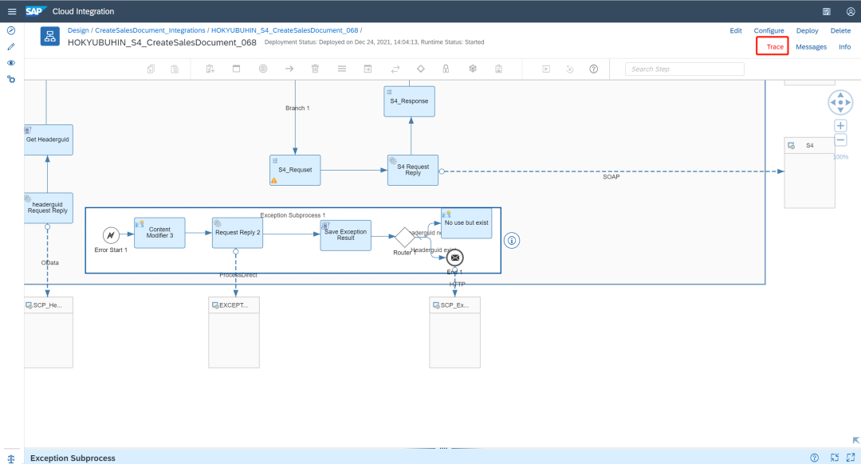Select the EXCEPT... receiver participant
Viewport: 861px width, 464px height.
pyautogui.click(x=234, y=332)
